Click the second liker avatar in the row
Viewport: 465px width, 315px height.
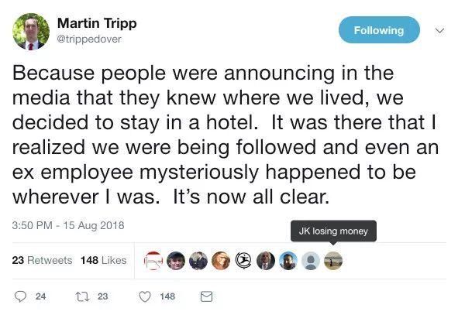pyautogui.click(x=176, y=261)
